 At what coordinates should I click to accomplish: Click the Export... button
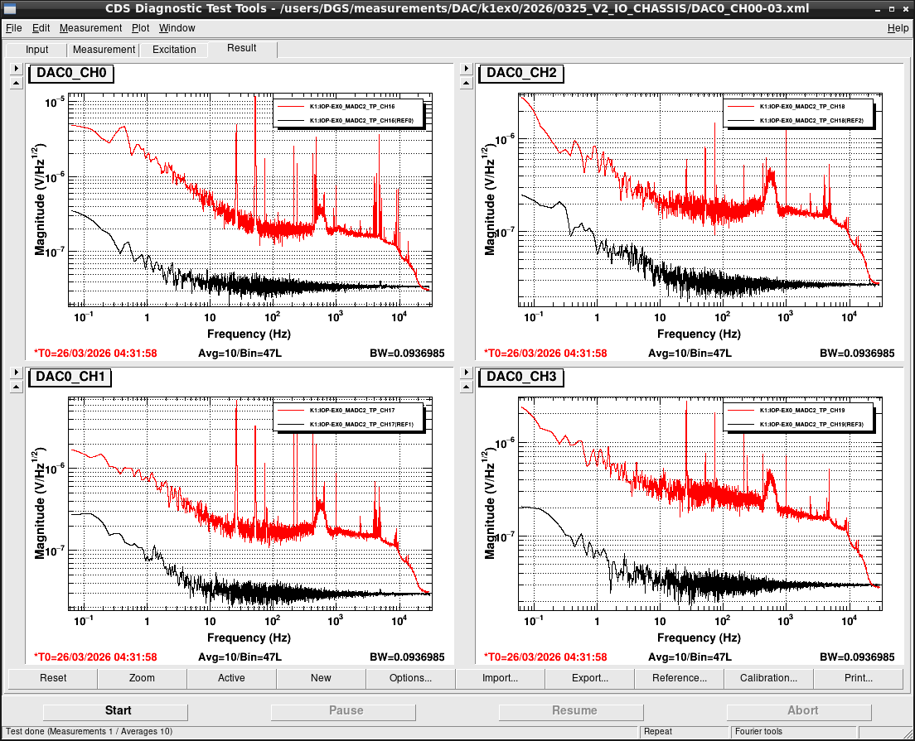[x=589, y=678]
